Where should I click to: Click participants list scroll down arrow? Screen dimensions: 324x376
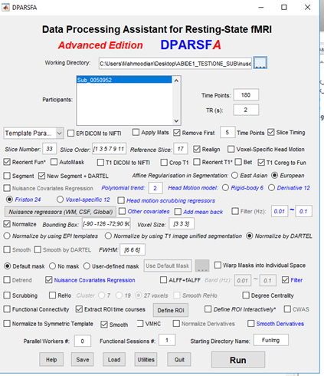click(x=176, y=120)
